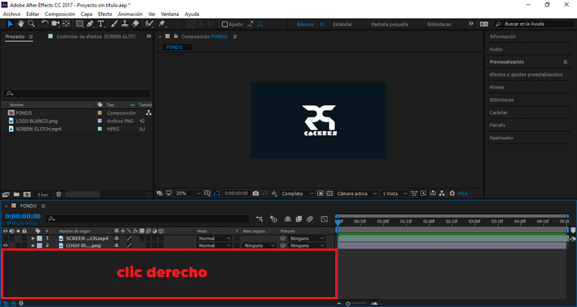
Task: Hide the LOGO BLANCO layer with eye toggle
Action: [6, 245]
